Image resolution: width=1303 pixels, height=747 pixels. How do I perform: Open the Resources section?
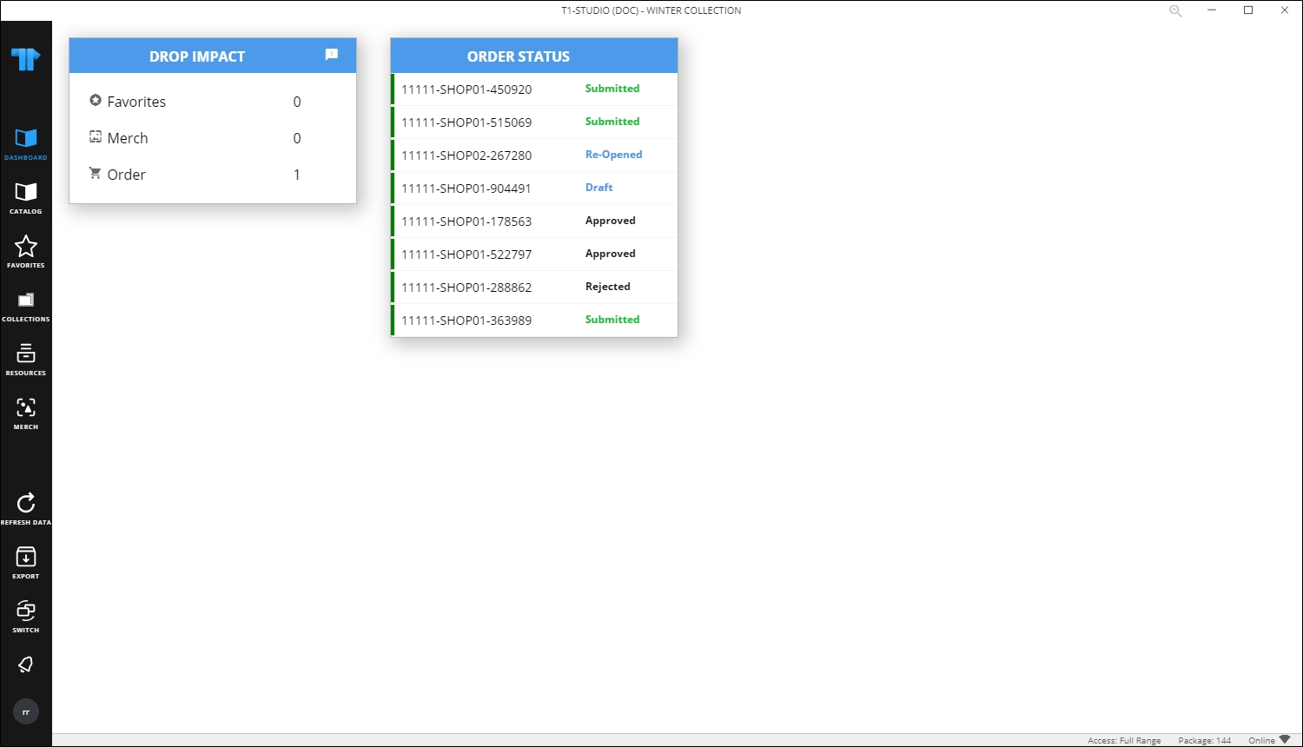click(x=26, y=355)
